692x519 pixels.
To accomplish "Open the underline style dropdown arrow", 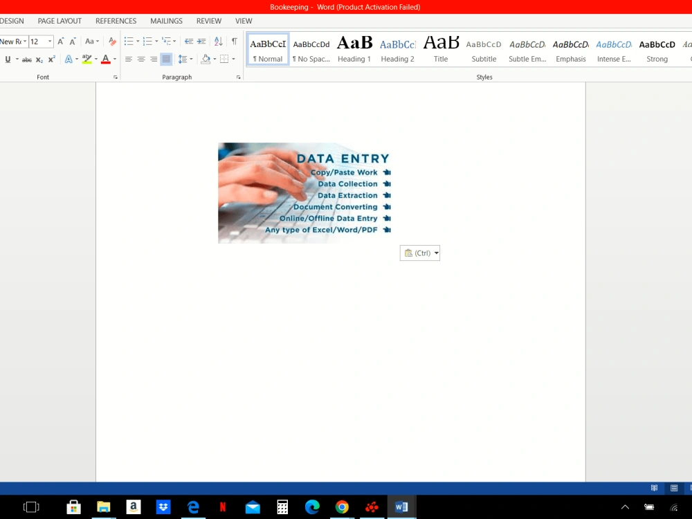I will tap(17, 59).
